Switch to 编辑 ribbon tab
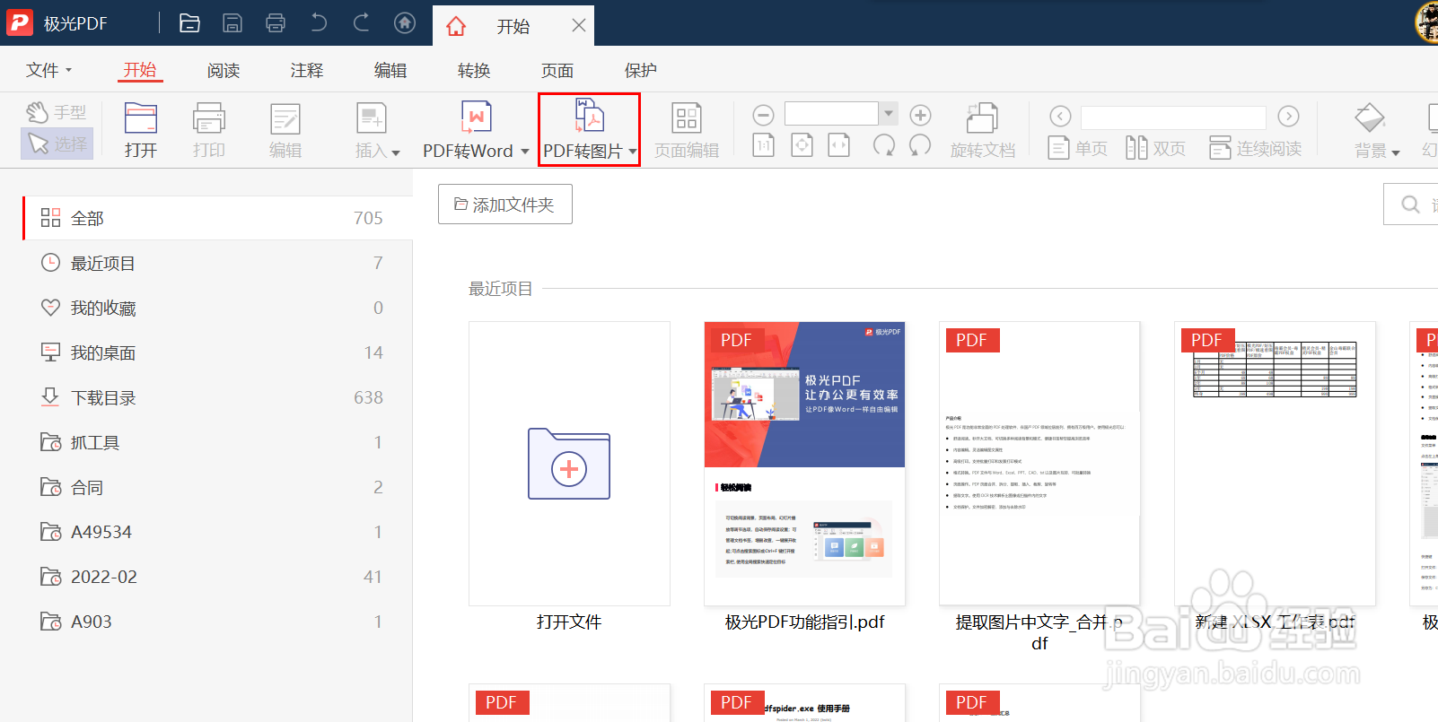 tap(390, 70)
